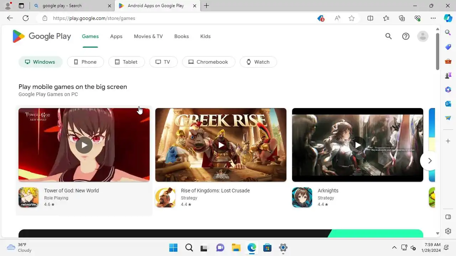Go back with browser back arrow

[x=10, y=18]
